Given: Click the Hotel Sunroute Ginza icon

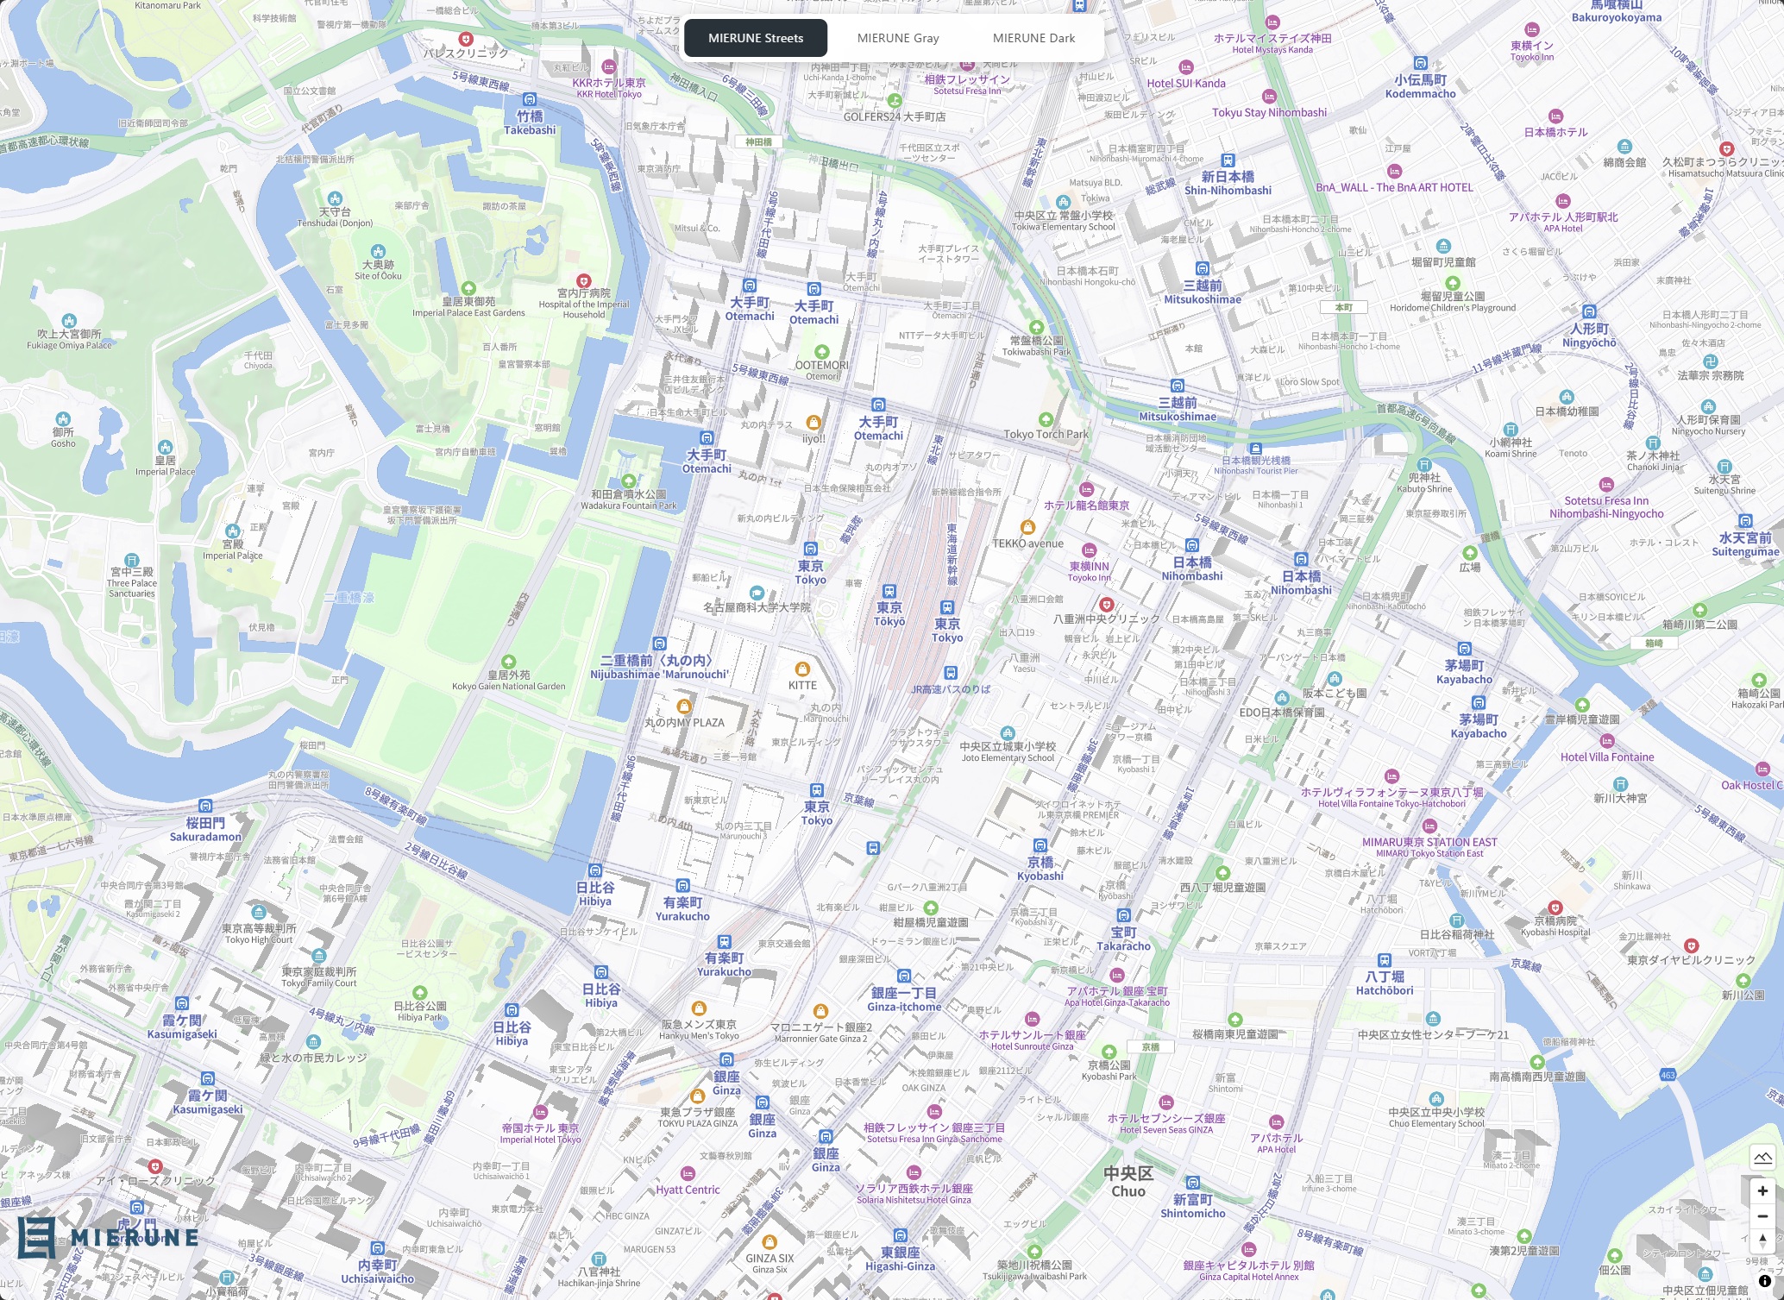Looking at the screenshot, I should tap(1032, 1020).
